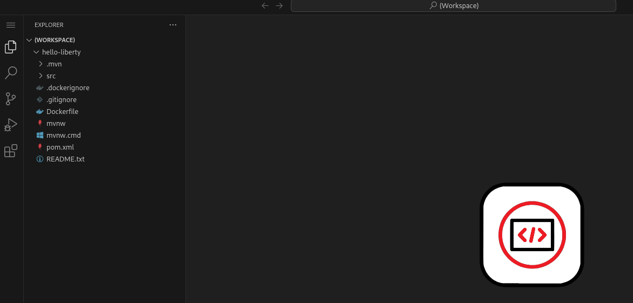
Task: Open the Search view icon
Action: [11, 72]
